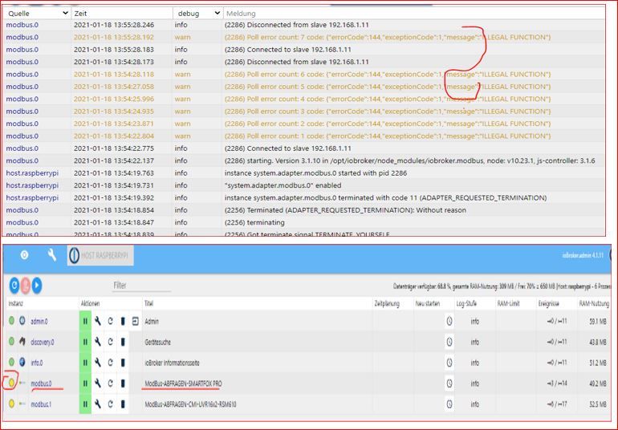Open the Quelle source dropdown

pos(38,14)
